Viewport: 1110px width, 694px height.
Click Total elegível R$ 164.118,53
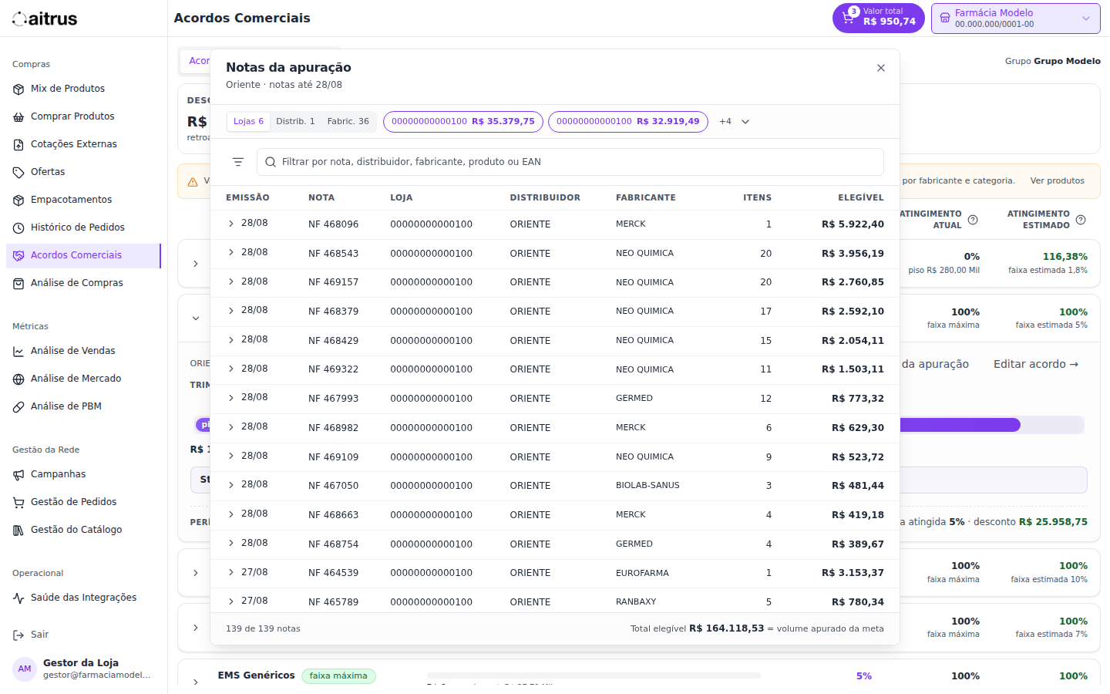click(697, 628)
